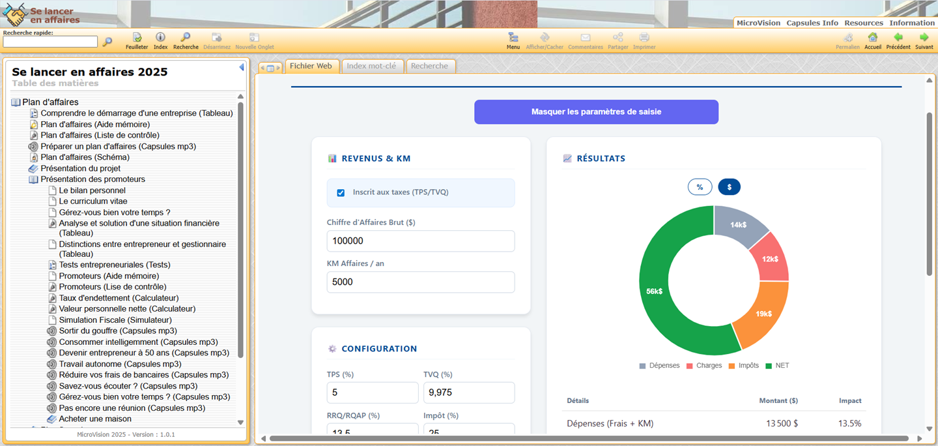
Task: Switch to Index mot-clé tab
Action: [371, 66]
